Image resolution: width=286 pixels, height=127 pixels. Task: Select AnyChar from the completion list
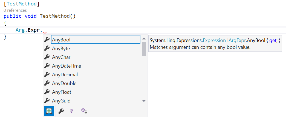[61, 57]
